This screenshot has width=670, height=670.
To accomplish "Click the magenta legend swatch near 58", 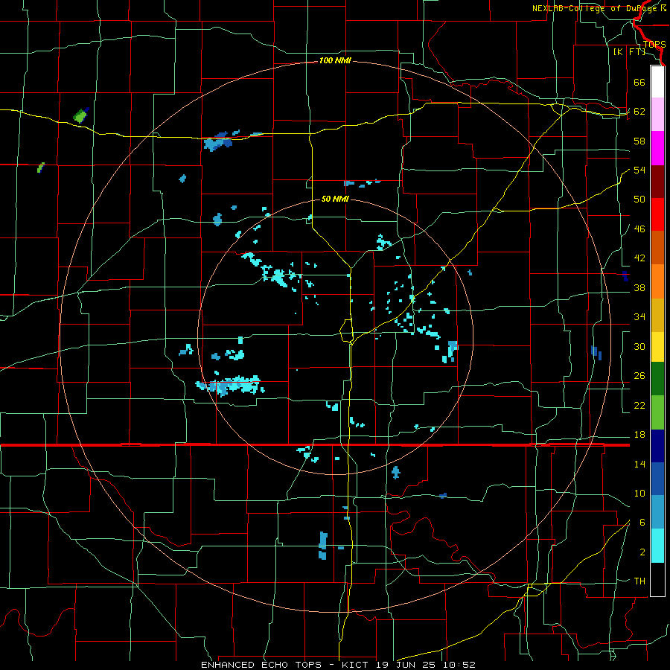I will click(x=657, y=148).
